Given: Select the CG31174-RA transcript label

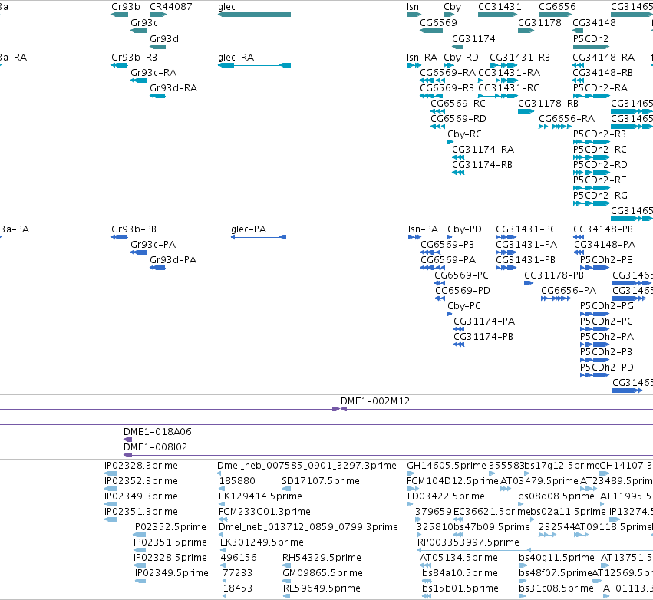Looking at the screenshot, I should [x=483, y=149].
